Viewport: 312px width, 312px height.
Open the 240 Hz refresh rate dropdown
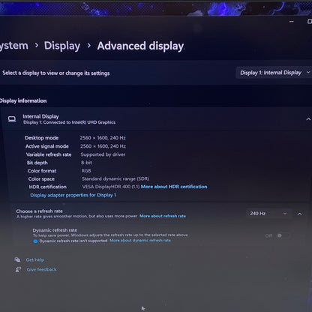pos(268,214)
